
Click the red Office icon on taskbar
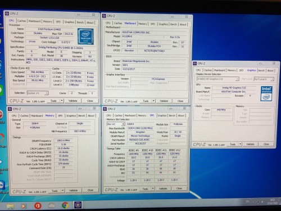point(38,206)
